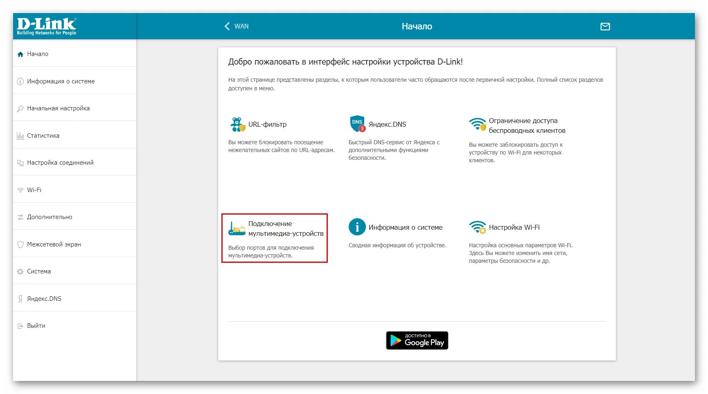Screen dimensions: 708x394
Task: Click the wand icon beside Начальная настройка
Action: 20,109
